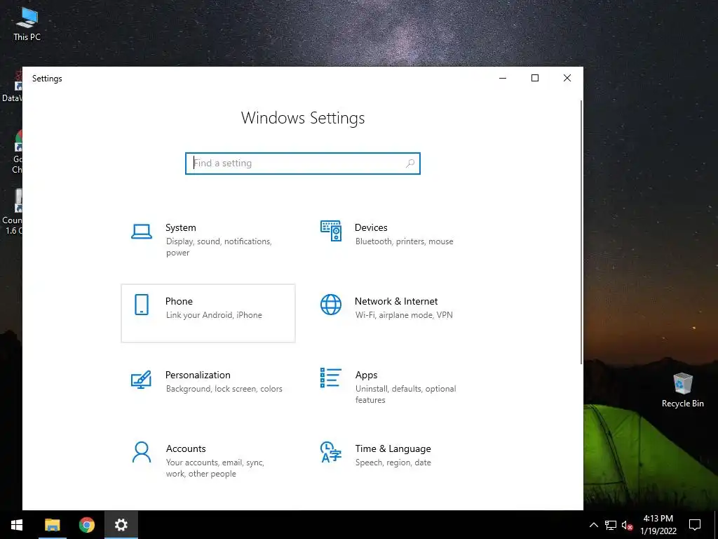Select the This PC desktop icon
The image size is (718, 539).
(x=27, y=25)
